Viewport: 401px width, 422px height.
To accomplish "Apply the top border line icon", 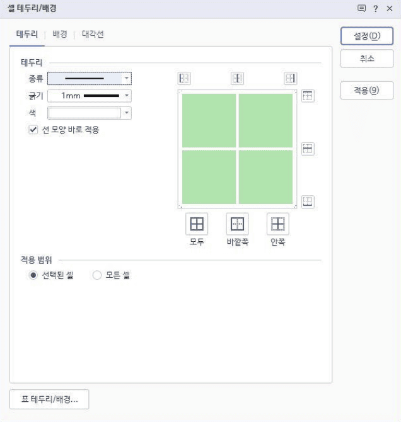I will 308,96.
